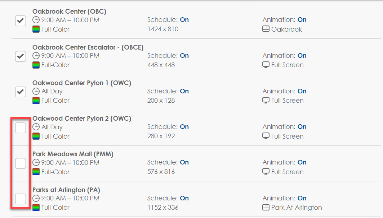Click clock icon for Oakwood Center Pylon 2
The image size is (383, 218).
coord(36,127)
